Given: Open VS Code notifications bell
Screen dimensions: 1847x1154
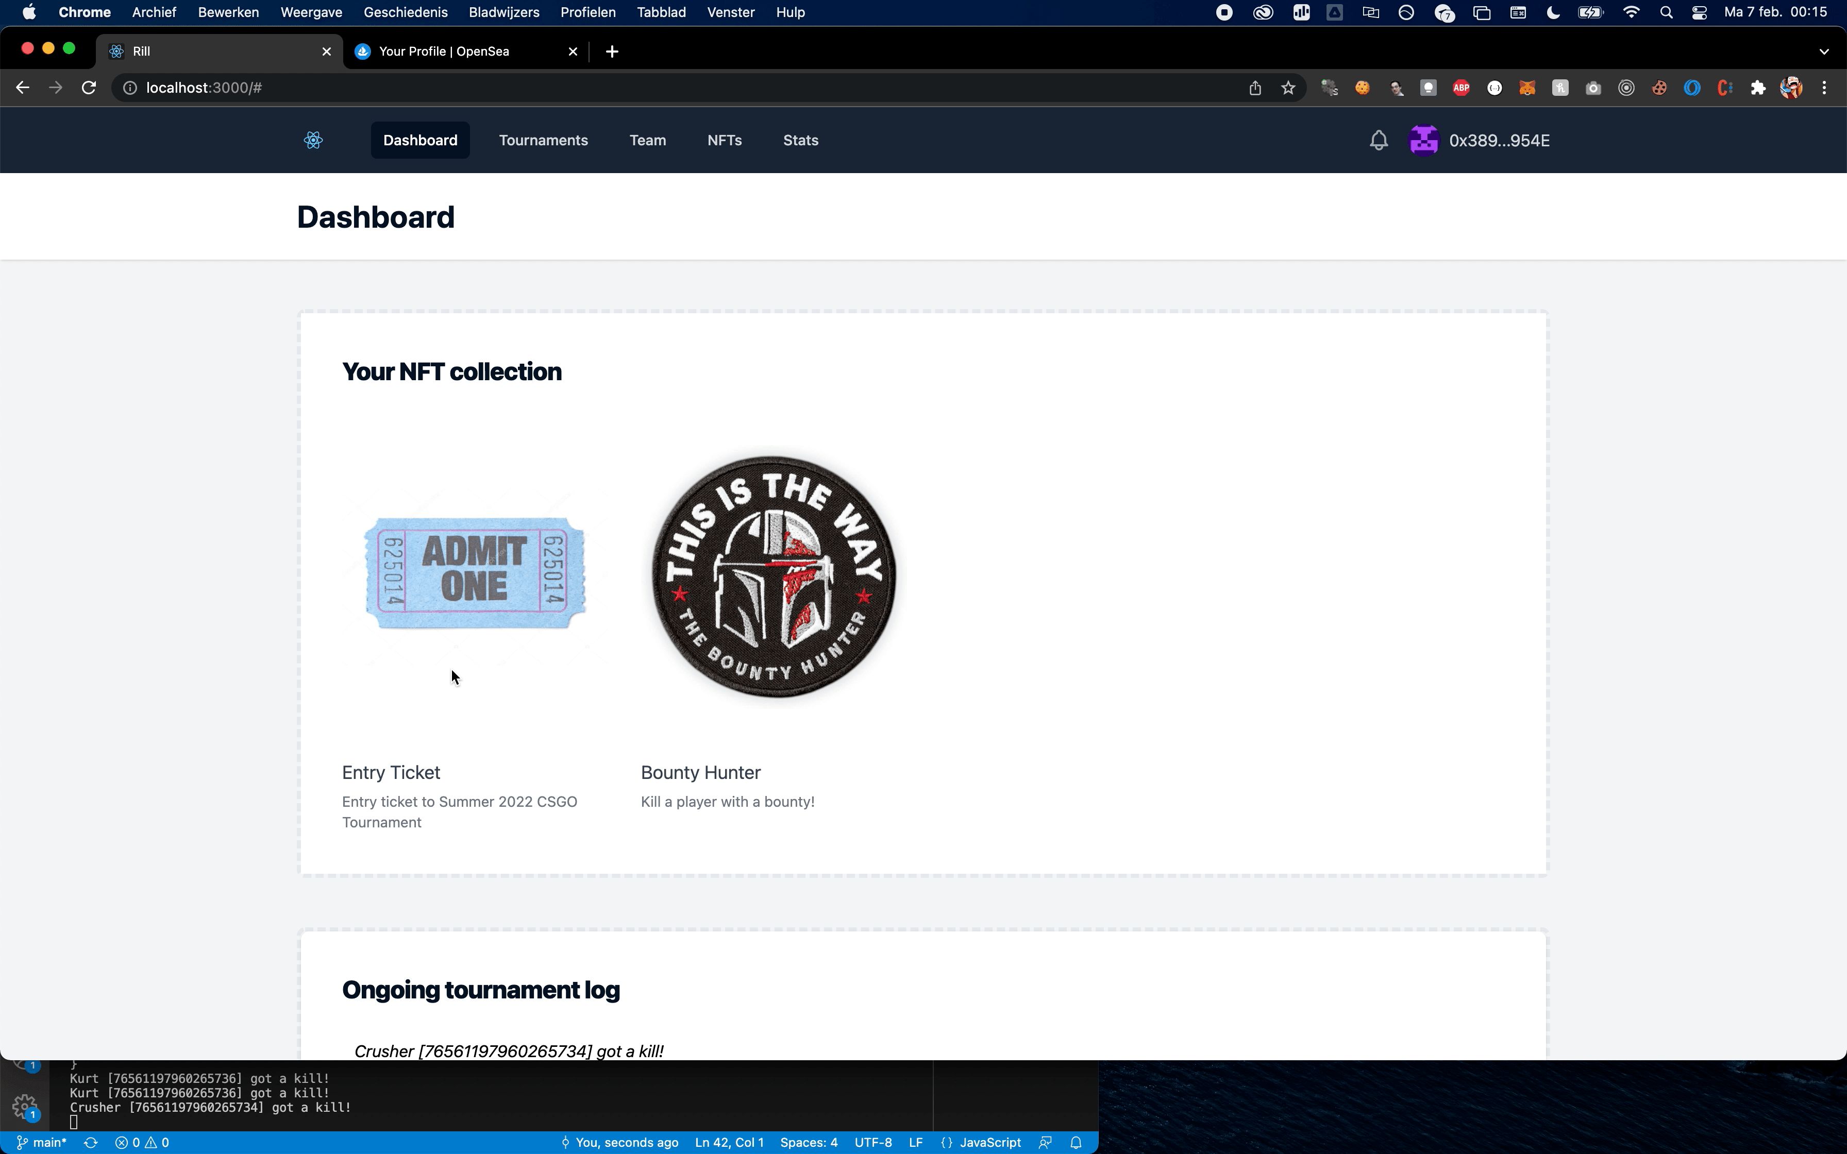Looking at the screenshot, I should tap(1076, 1143).
